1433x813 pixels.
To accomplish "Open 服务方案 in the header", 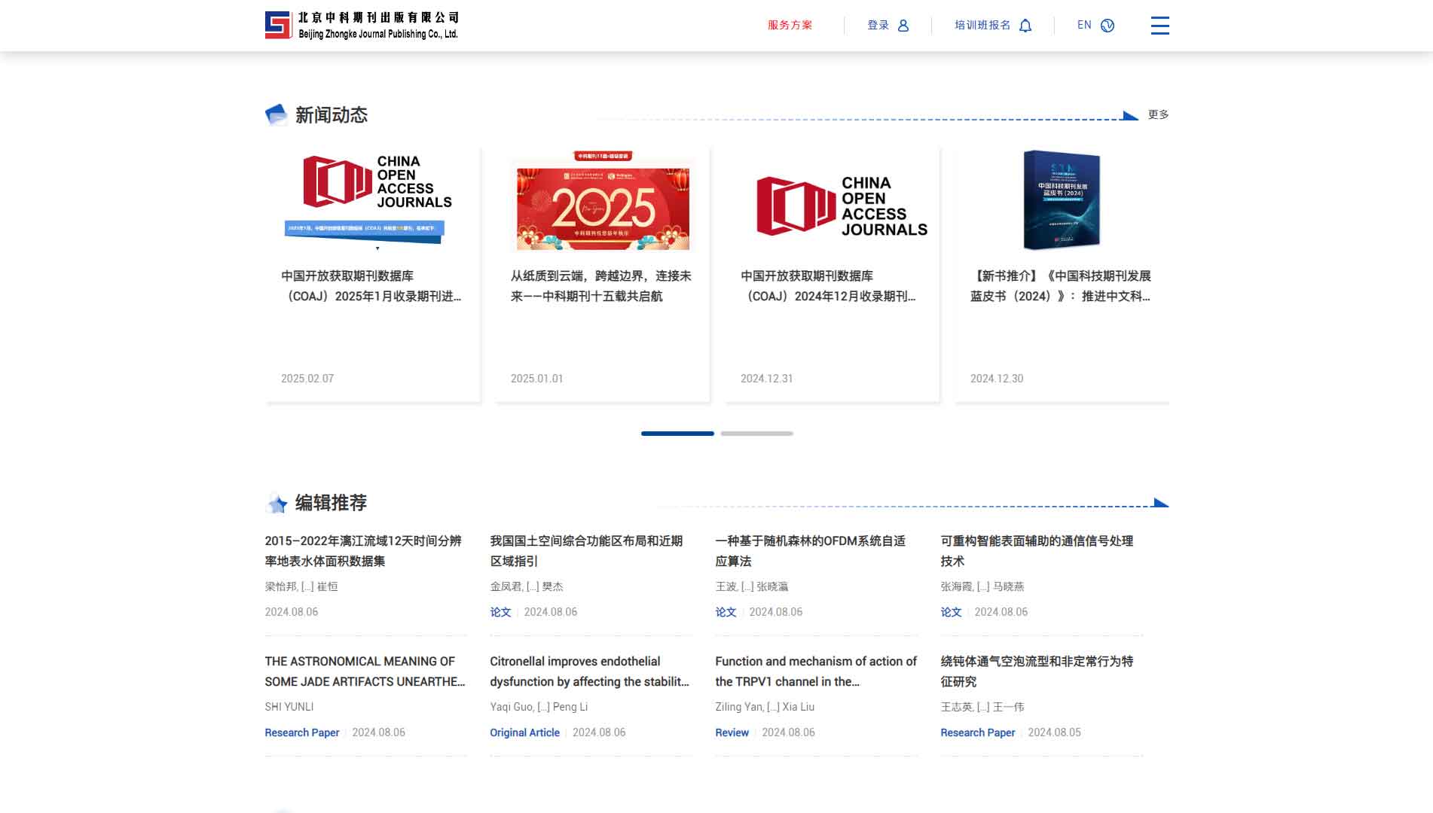I will [790, 25].
